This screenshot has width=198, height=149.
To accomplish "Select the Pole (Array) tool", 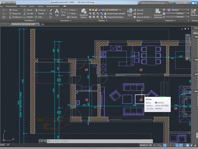I will [x=38, y=17].
